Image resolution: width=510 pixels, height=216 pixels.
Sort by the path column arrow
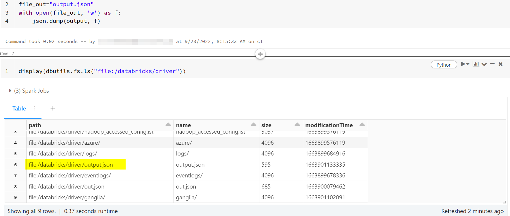168,125
